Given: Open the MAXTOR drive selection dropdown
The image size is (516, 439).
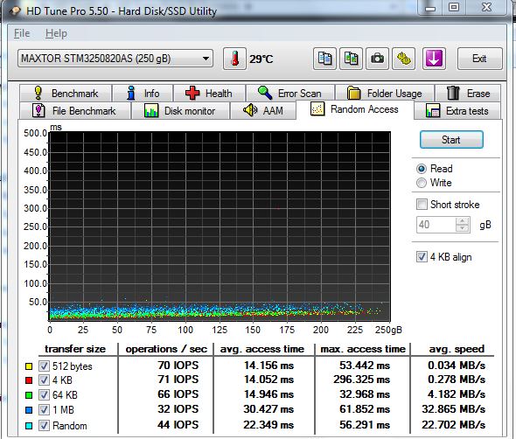Looking at the screenshot, I should tap(115, 59).
